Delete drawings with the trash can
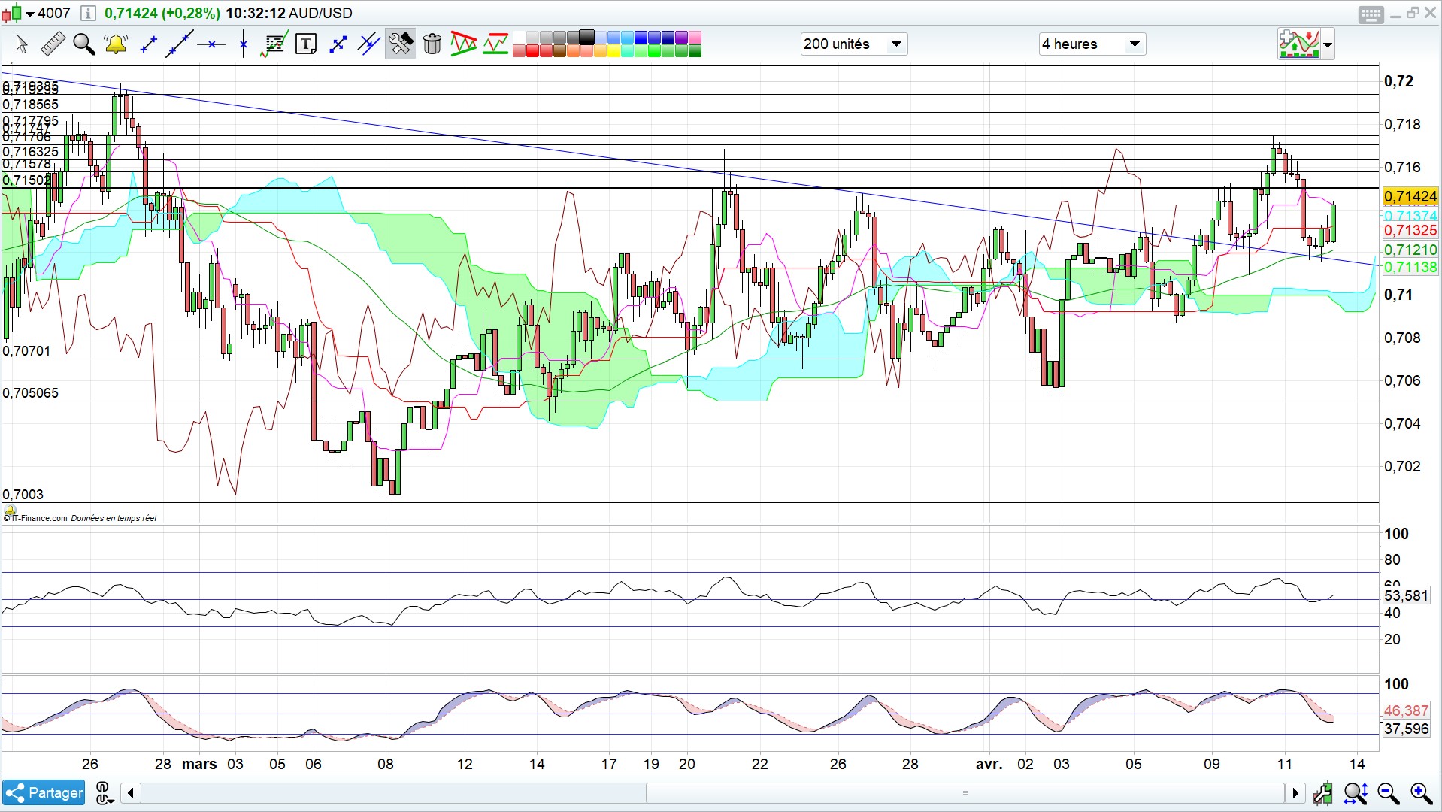 432,44
